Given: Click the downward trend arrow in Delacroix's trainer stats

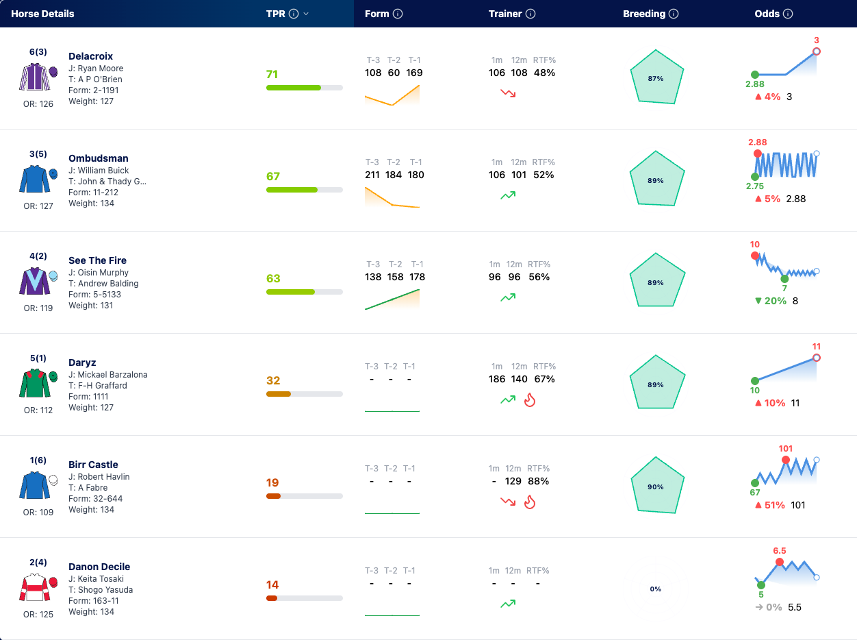Looking at the screenshot, I should (508, 93).
